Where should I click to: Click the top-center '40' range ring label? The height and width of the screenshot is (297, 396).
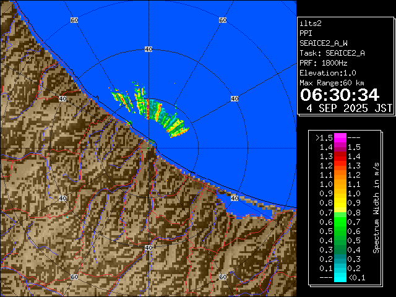click(x=148, y=49)
